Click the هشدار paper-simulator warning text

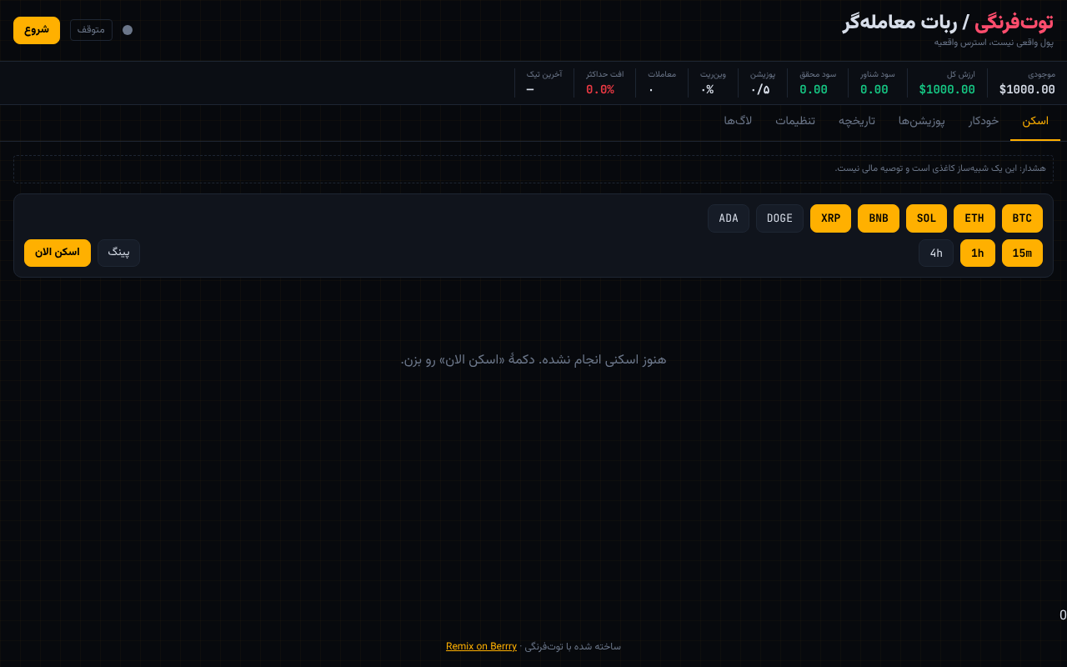(x=940, y=168)
